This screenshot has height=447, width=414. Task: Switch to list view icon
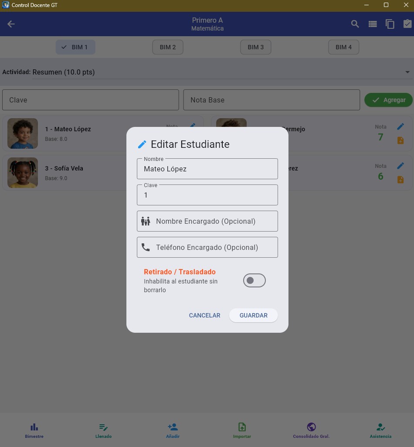point(373,24)
